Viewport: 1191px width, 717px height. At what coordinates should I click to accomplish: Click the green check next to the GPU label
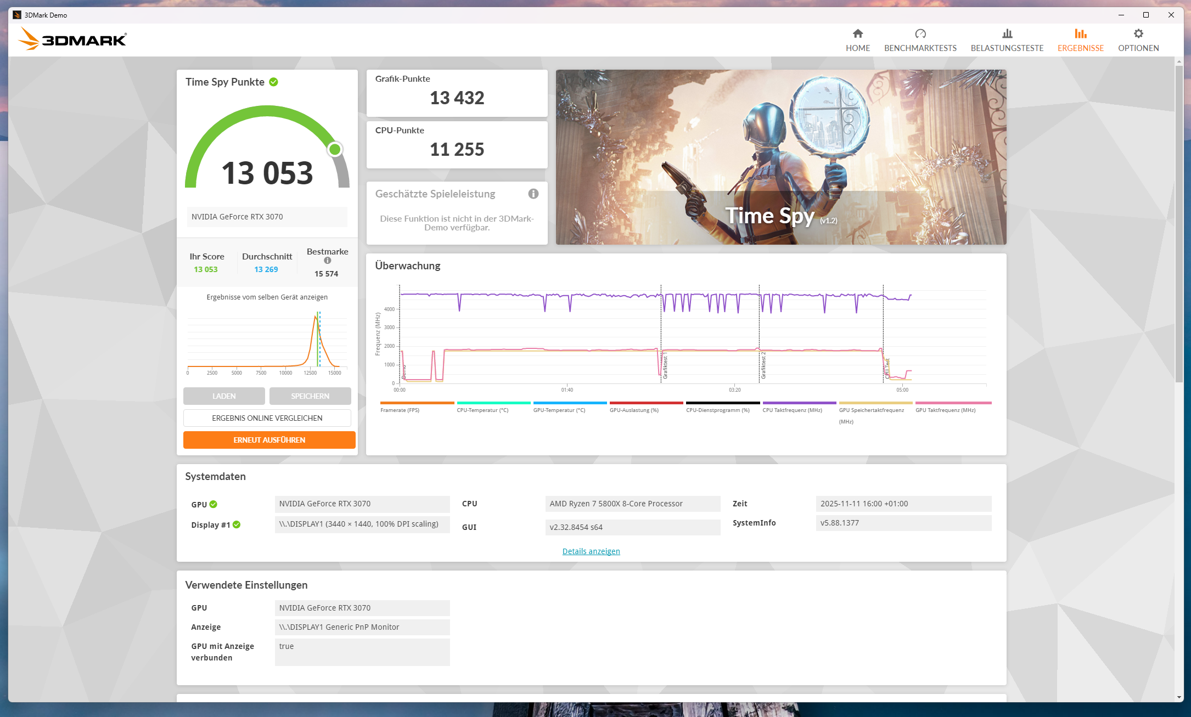pos(214,504)
